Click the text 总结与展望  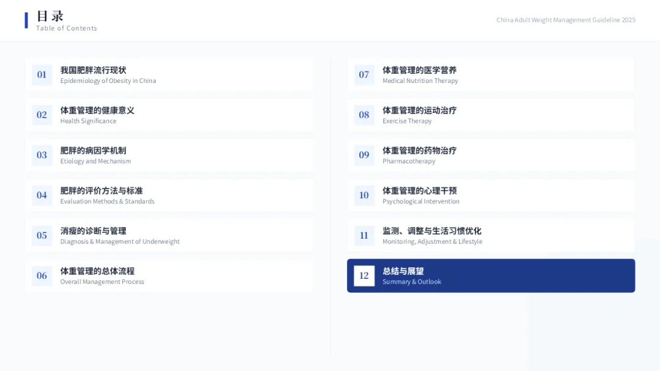403,271
